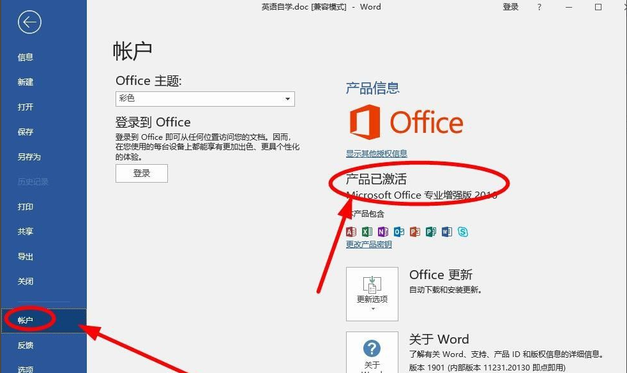Expand the 更新选项 update options button

pos(372,294)
